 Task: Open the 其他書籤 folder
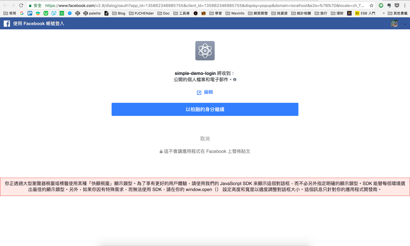click(398, 13)
